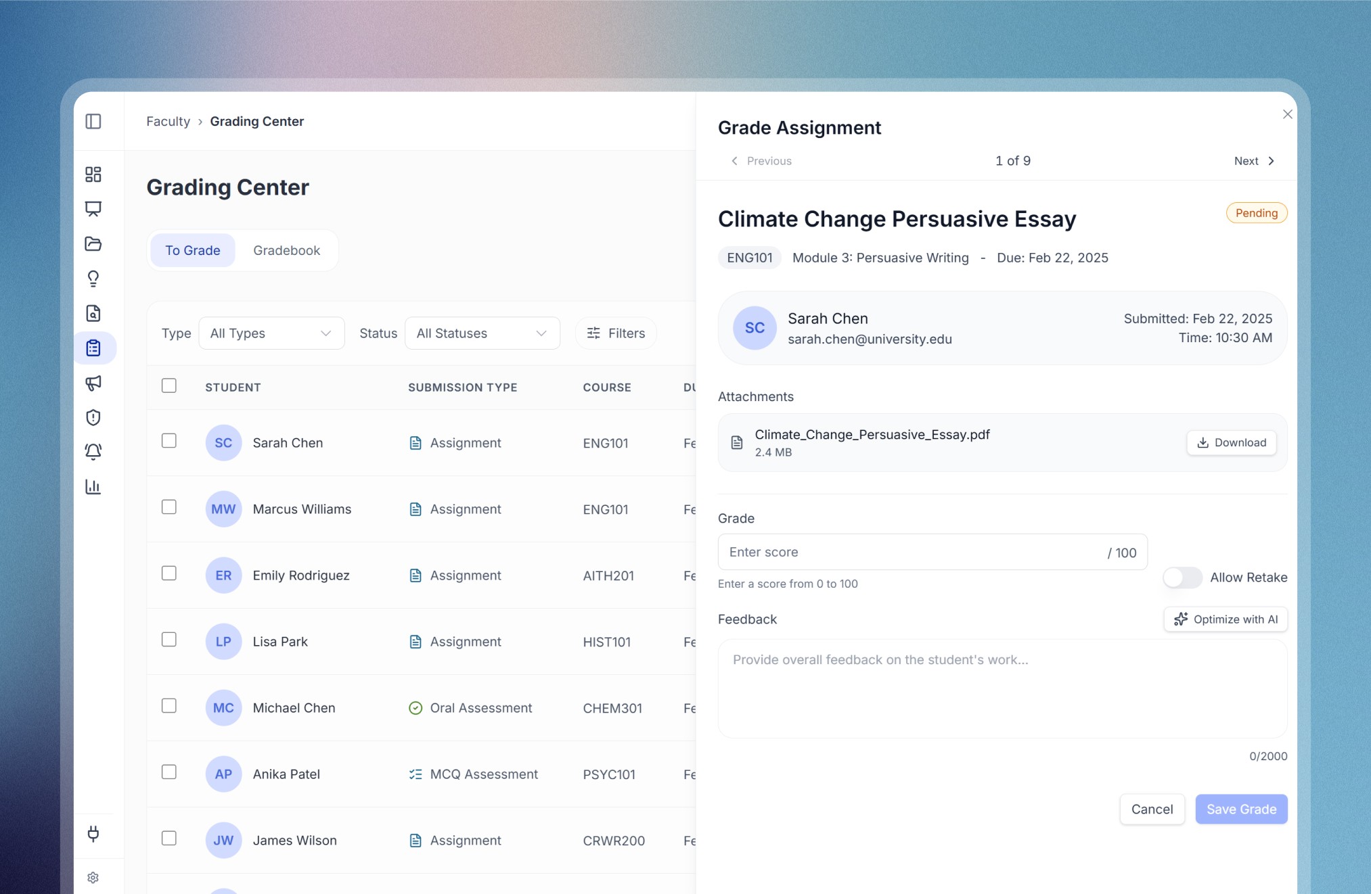1371x894 pixels.
Task: Select the To Grade tab
Action: point(192,250)
